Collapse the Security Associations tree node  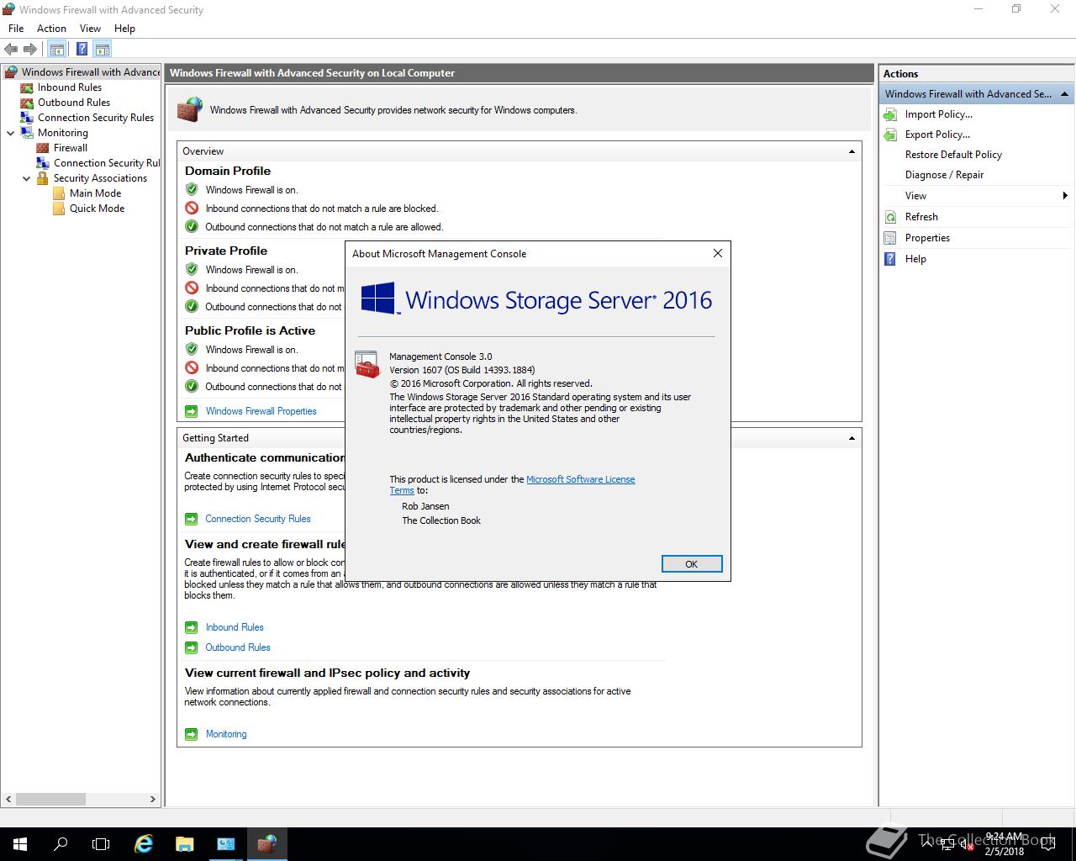click(x=27, y=178)
